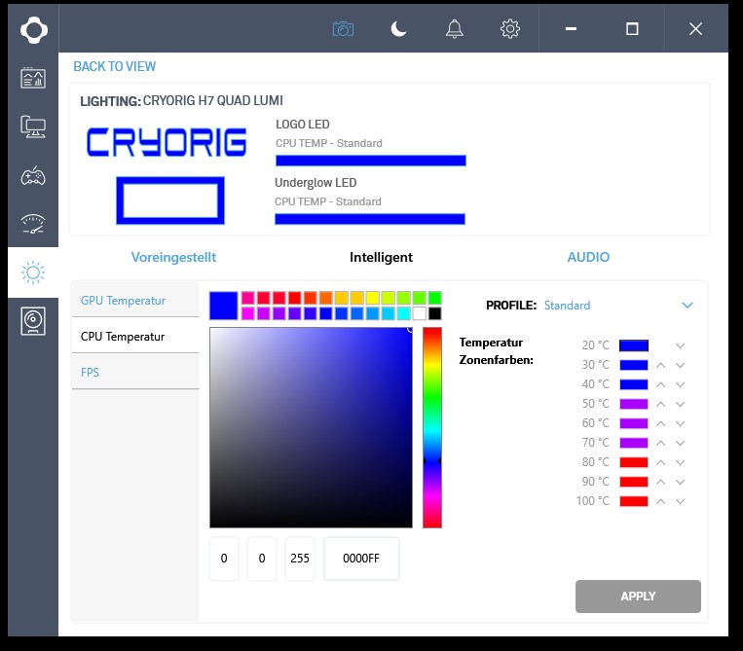The width and height of the screenshot is (743, 651).
Task: Go back via BACK TO VIEW link
Action: tap(114, 66)
